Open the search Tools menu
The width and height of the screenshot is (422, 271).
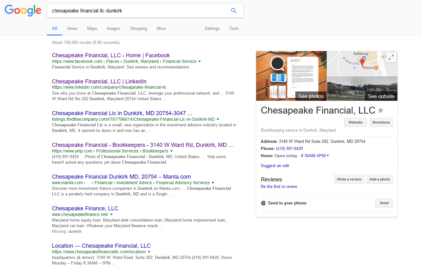pyautogui.click(x=234, y=29)
